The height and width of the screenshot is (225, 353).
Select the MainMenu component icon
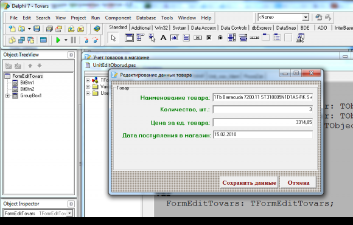(x=141, y=38)
